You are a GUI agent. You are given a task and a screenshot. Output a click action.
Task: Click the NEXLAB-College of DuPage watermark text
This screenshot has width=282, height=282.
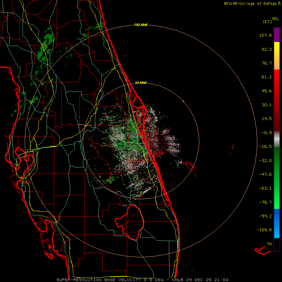[x=252, y=3]
